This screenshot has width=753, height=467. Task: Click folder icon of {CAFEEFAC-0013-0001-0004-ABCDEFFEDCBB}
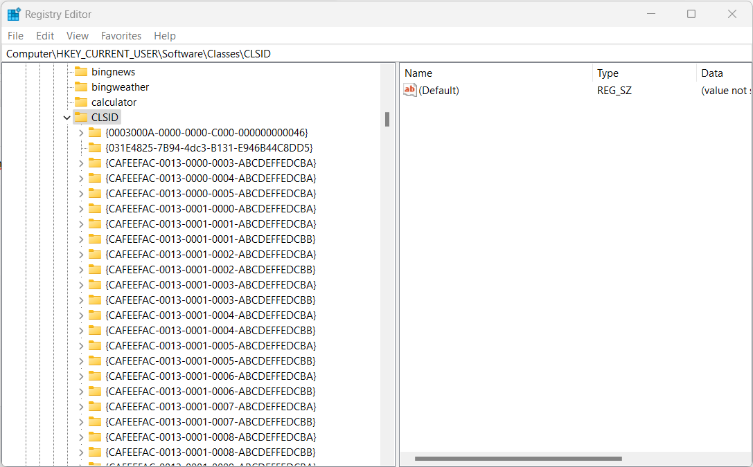[95, 330]
